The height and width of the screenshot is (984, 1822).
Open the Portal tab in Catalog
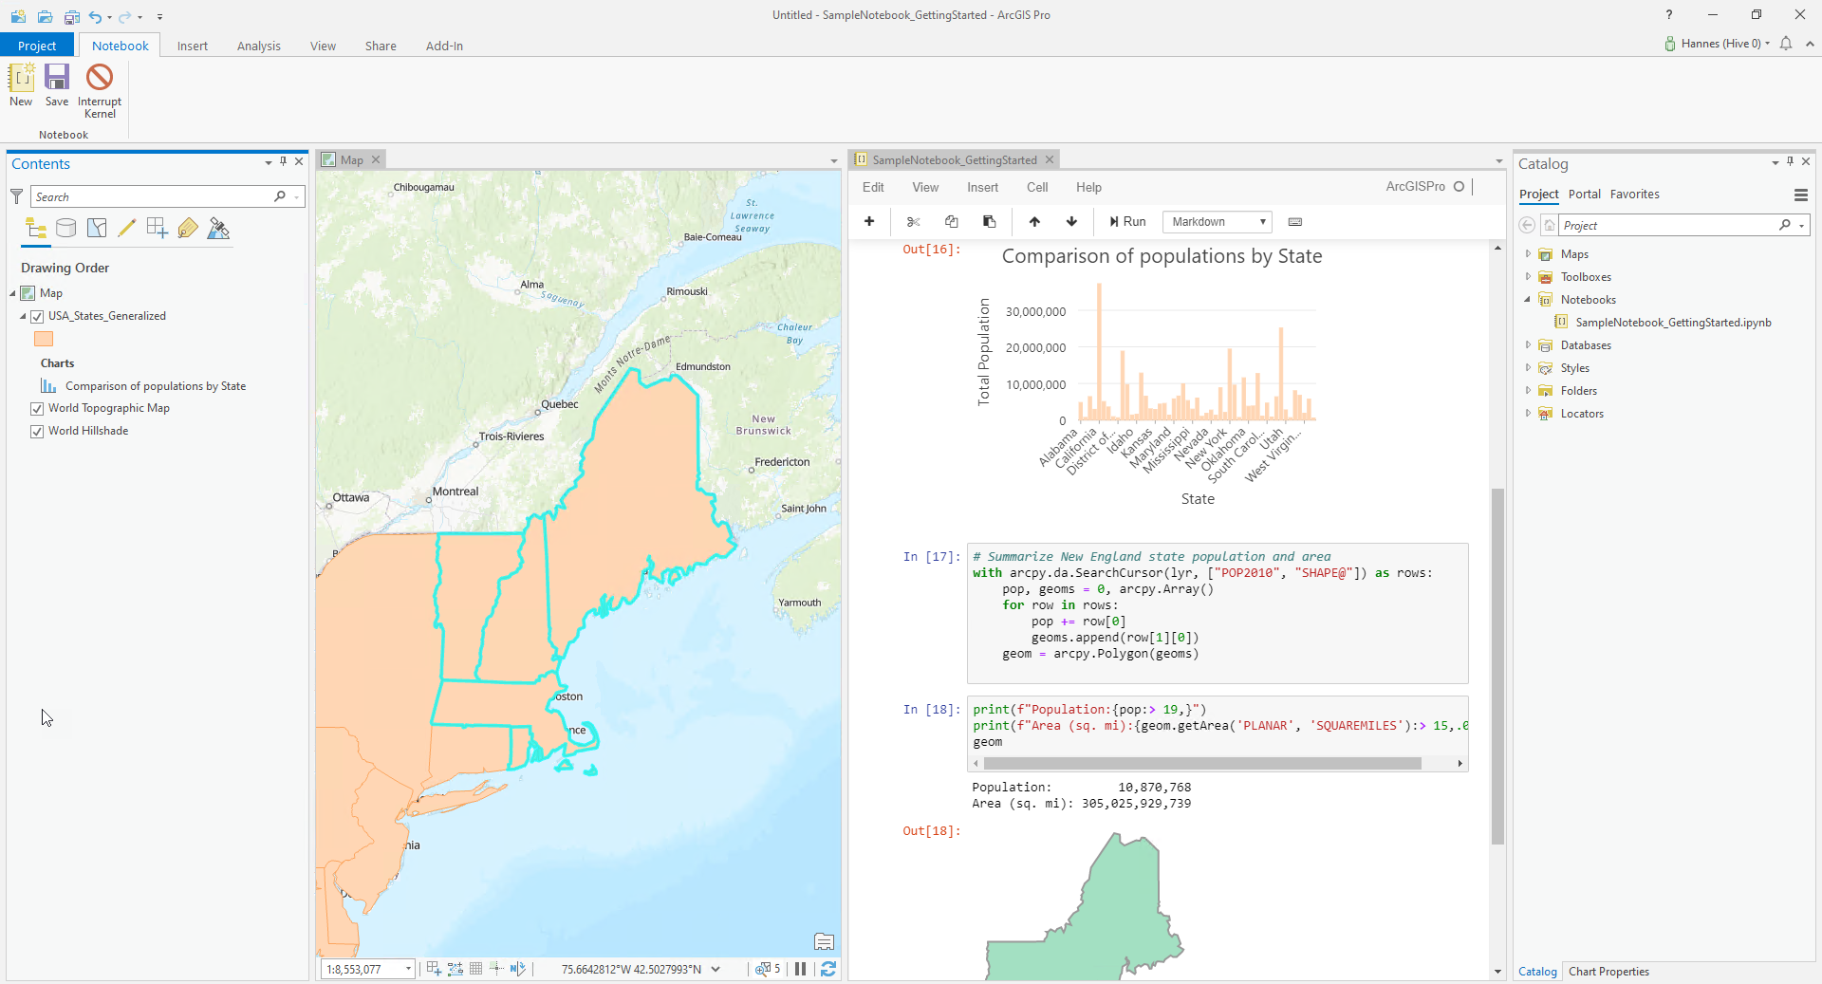[x=1584, y=195]
